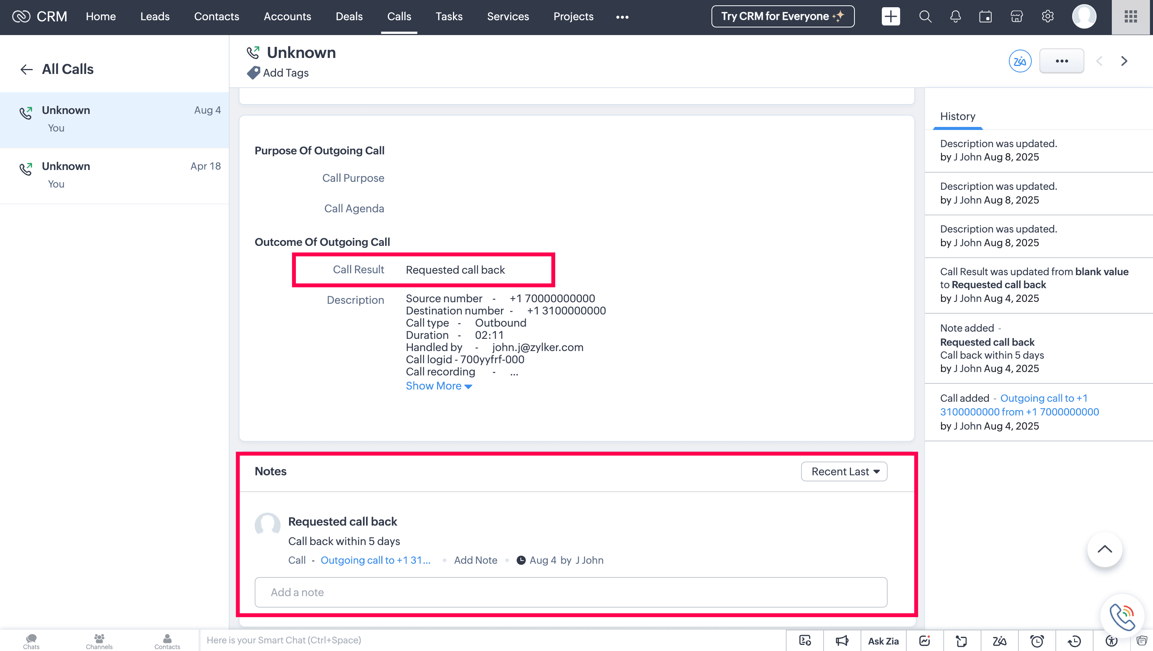This screenshot has width=1153, height=651.
Task: Click the plus quick-create icon
Action: pos(890,17)
